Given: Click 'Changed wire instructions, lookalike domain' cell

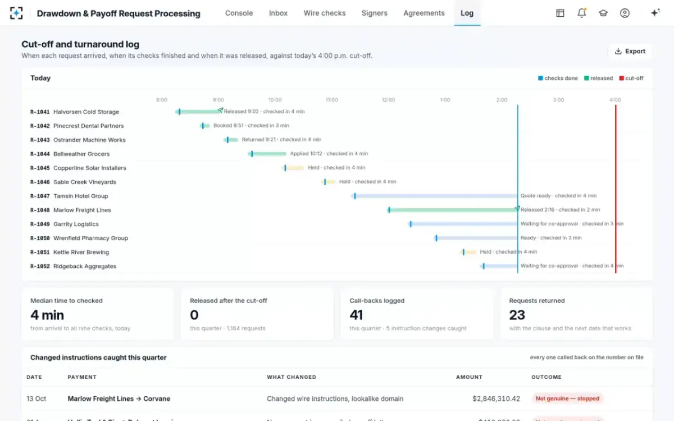Looking at the screenshot, I should click(335, 399).
